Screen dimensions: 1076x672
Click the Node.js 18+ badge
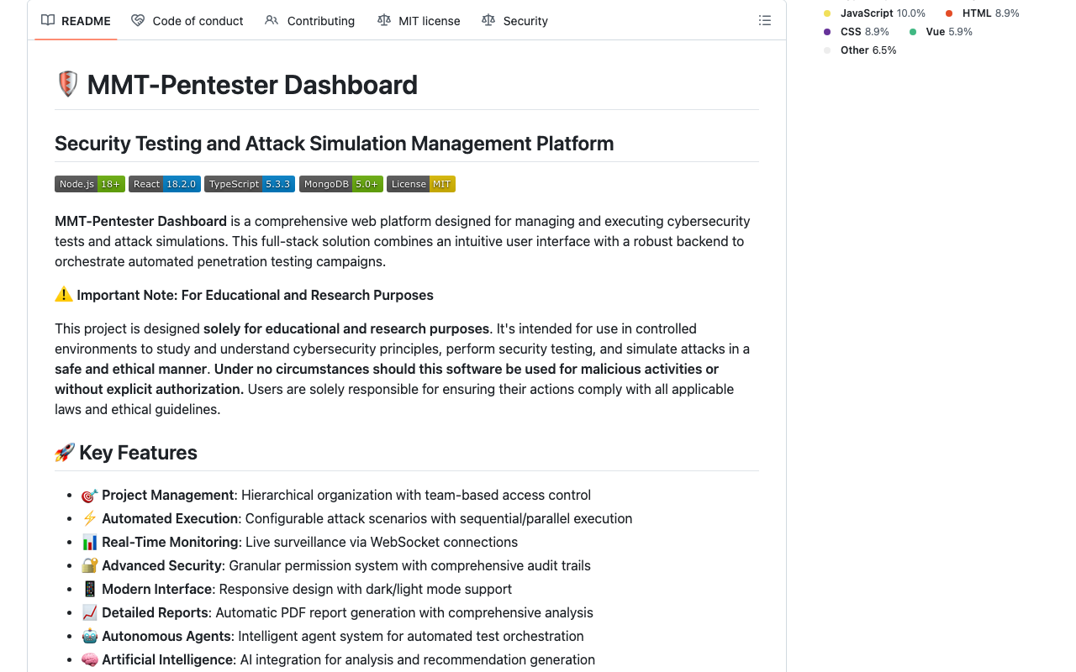tap(90, 184)
